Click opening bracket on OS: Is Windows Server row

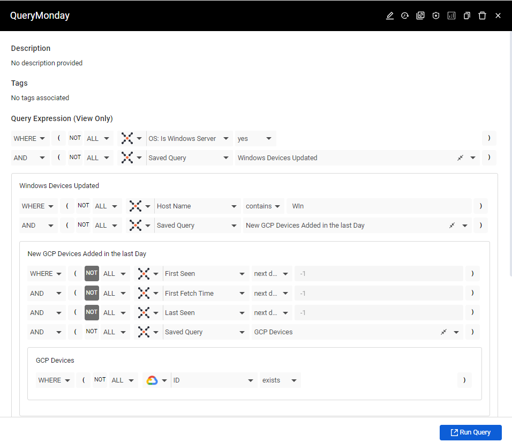pyautogui.click(x=59, y=138)
